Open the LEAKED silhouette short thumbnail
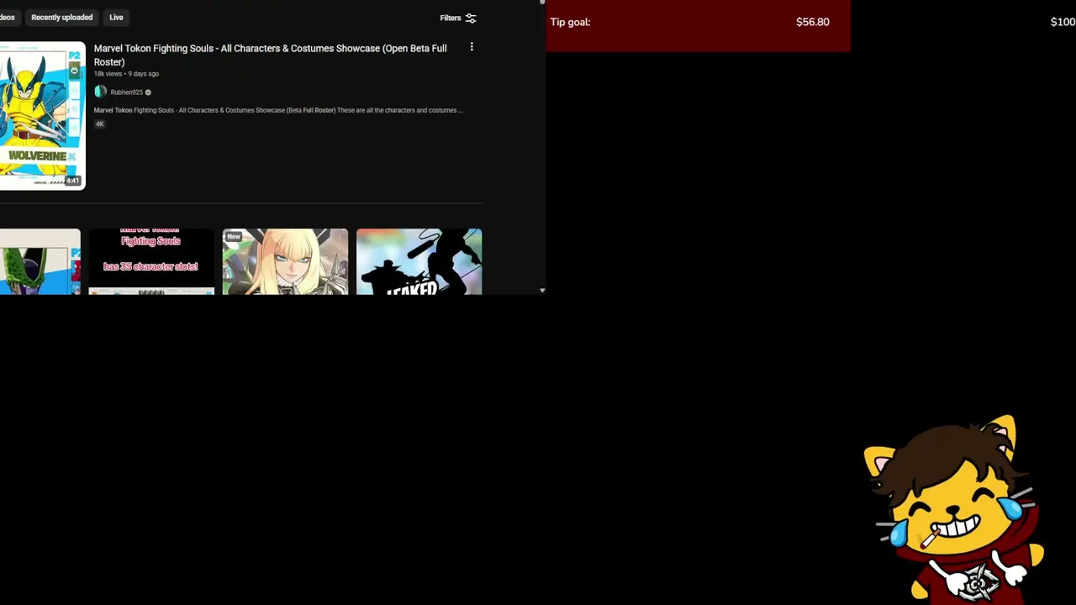The width and height of the screenshot is (1076, 605). [419, 261]
